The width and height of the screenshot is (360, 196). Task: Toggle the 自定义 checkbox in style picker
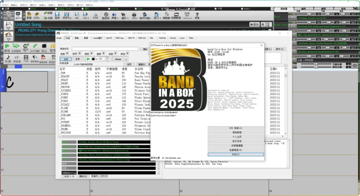(x=63, y=176)
